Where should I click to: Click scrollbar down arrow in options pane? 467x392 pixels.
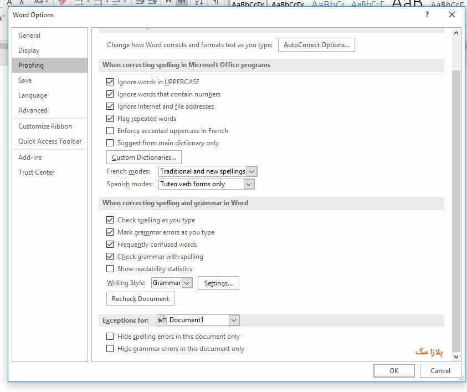pos(456,357)
